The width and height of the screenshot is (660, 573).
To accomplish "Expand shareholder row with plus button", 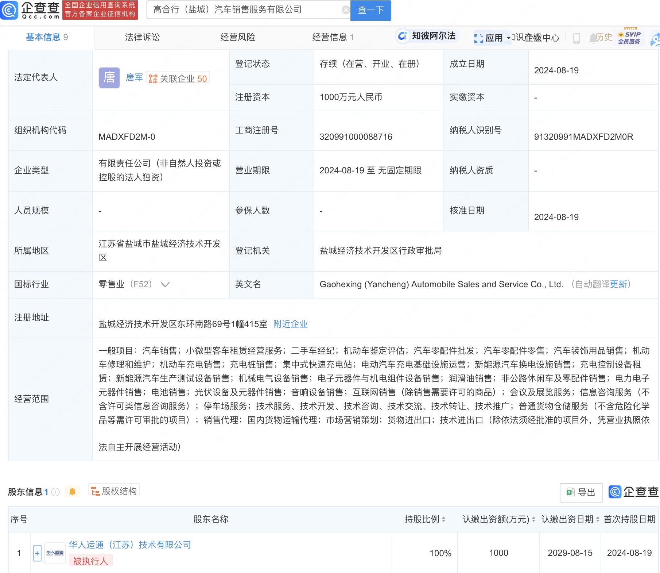I will 37,553.
